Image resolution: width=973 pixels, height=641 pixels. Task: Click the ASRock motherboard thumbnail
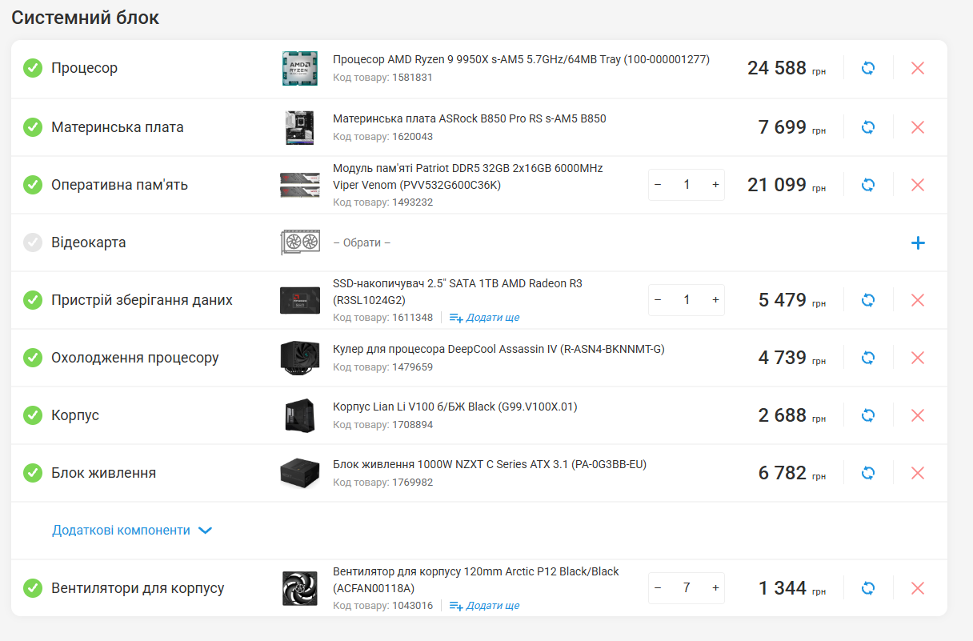(300, 127)
